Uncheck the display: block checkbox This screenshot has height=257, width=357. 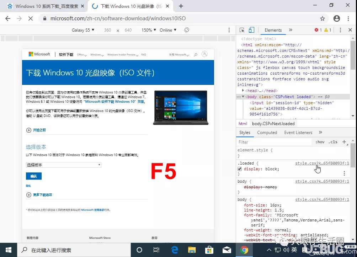tap(240, 169)
